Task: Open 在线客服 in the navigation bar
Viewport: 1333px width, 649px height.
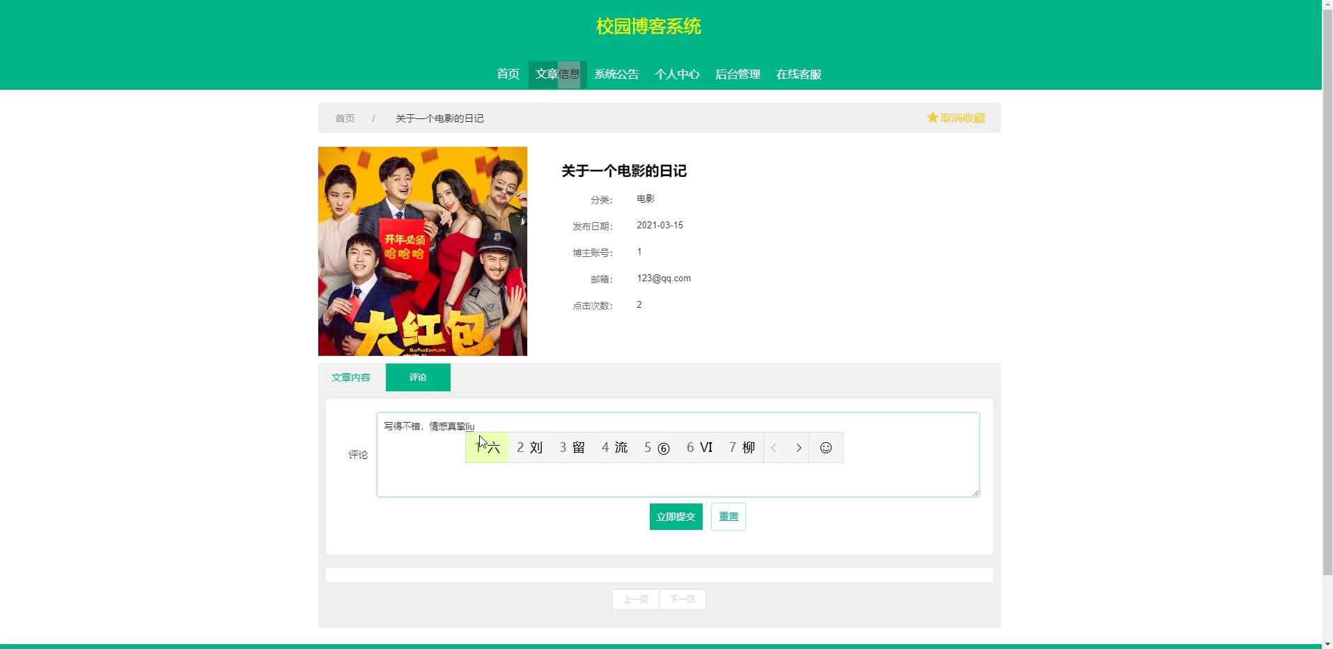Action: [799, 75]
